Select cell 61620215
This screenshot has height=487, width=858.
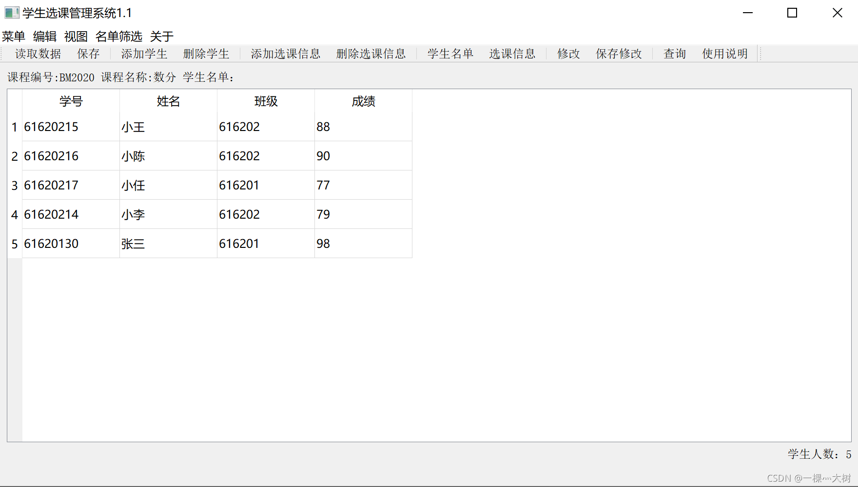tap(71, 127)
